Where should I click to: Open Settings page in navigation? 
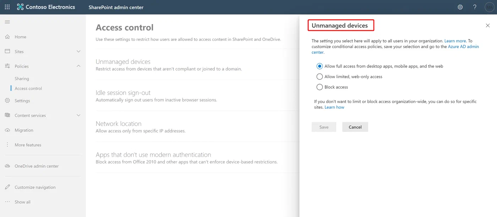pyautogui.click(x=22, y=101)
